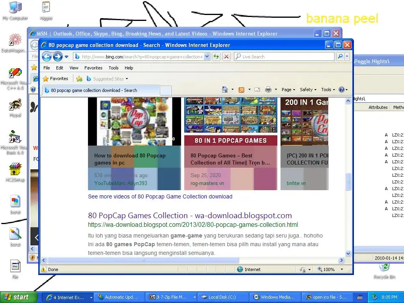The width and height of the screenshot is (404, 303).
Task: Click horizontal scrollbar right arrow
Action: pos(341,260)
